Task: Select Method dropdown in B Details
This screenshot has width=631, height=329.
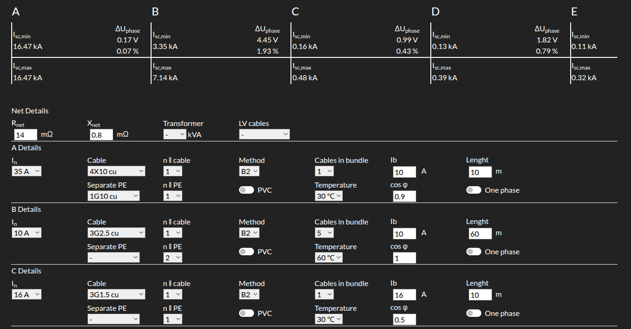Action: coord(249,233)
